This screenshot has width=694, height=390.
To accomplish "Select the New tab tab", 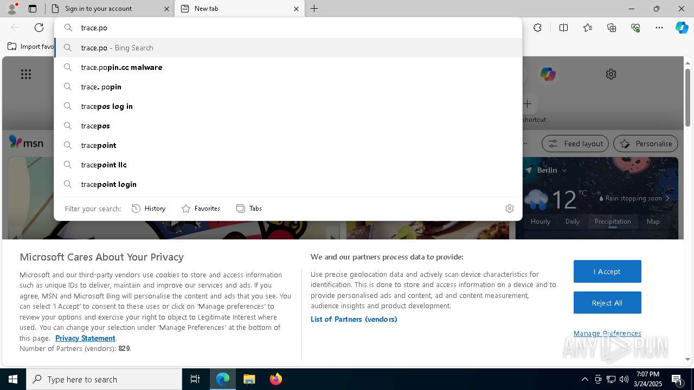I will coord(240,9).
